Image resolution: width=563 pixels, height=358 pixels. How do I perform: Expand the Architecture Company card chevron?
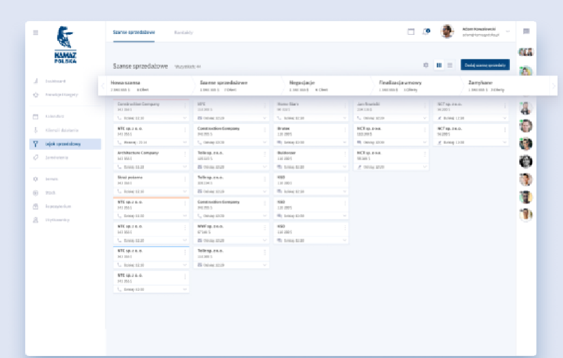tap(184, 167)
